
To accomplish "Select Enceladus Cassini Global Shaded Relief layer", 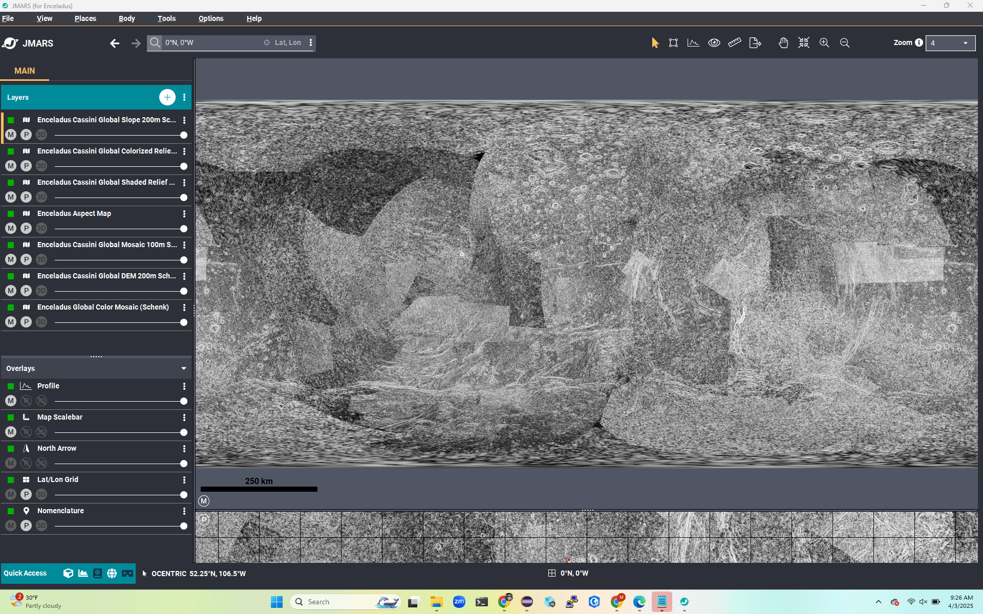I will (106, 182).
